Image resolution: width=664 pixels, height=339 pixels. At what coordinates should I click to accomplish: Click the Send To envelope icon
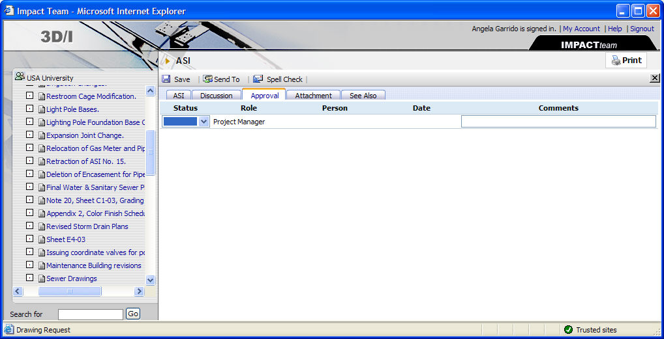(208, 79)
